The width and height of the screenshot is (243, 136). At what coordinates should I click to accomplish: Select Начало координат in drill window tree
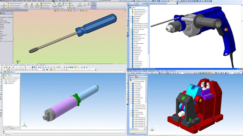click(x=138, y=15)
